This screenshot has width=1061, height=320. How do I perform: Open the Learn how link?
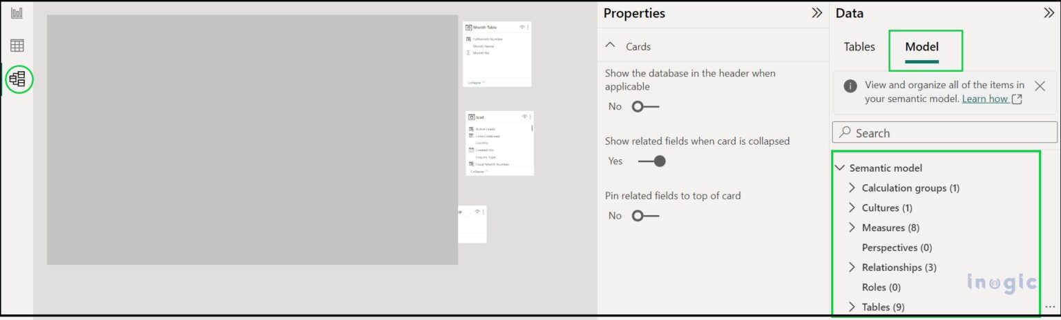coord(985,99)
